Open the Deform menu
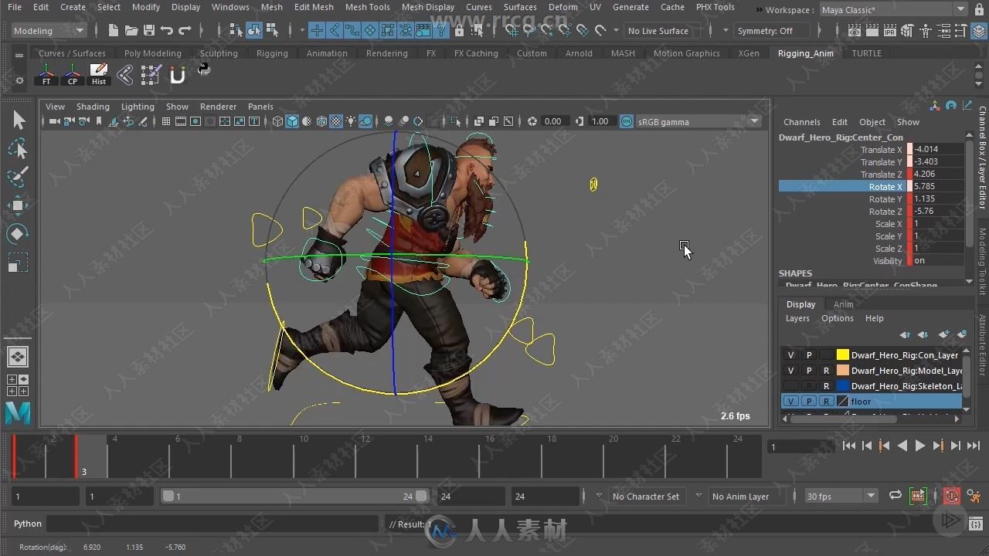 click(562, 7)
